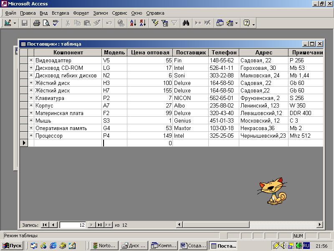Open the Формат menu
334x251 pixels.
81,13
